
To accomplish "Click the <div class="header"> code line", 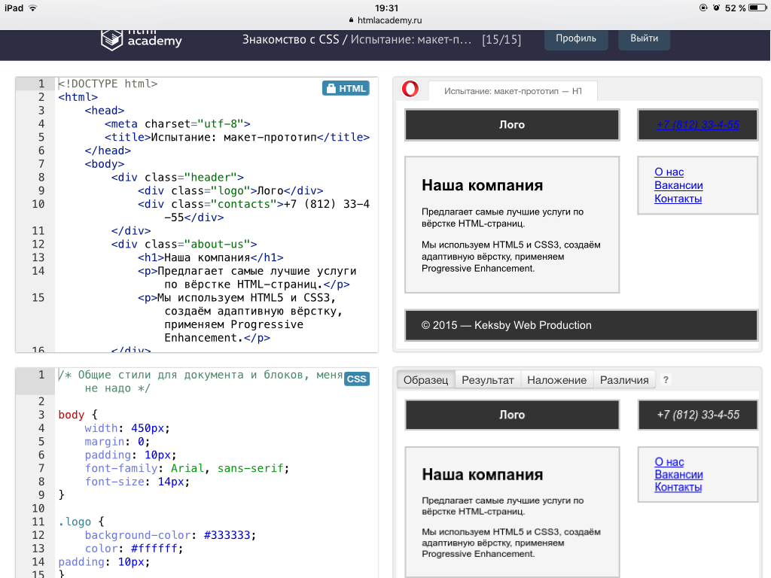I will (x=178, y=178).
